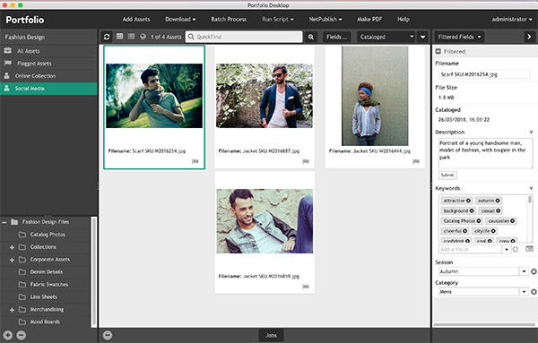538x343 pixels.
Task: Open the Mood Boards folder
Action: tap(45, 322)
